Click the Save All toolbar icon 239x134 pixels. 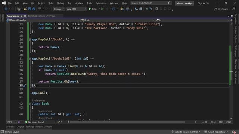click(x=34, y=9)
